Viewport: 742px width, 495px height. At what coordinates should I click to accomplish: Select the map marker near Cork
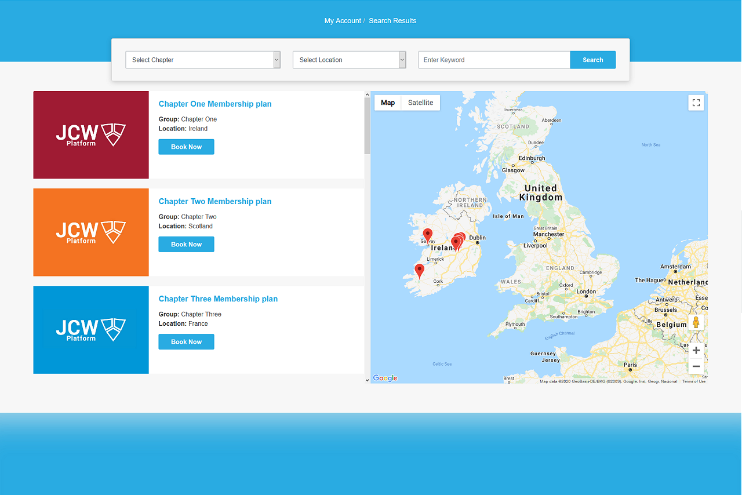point(419,268)
